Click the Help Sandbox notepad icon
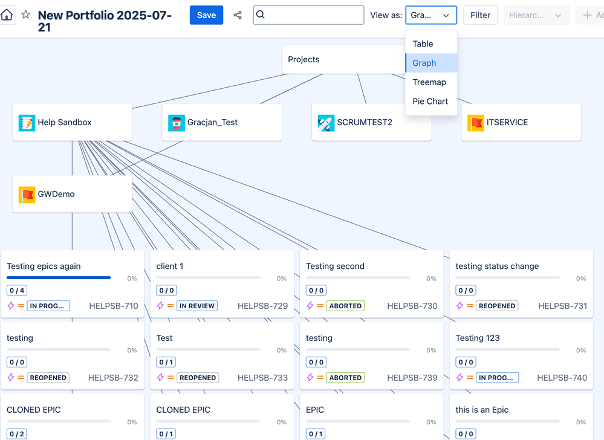Screen dimensions: 604x440 (27, 123)
